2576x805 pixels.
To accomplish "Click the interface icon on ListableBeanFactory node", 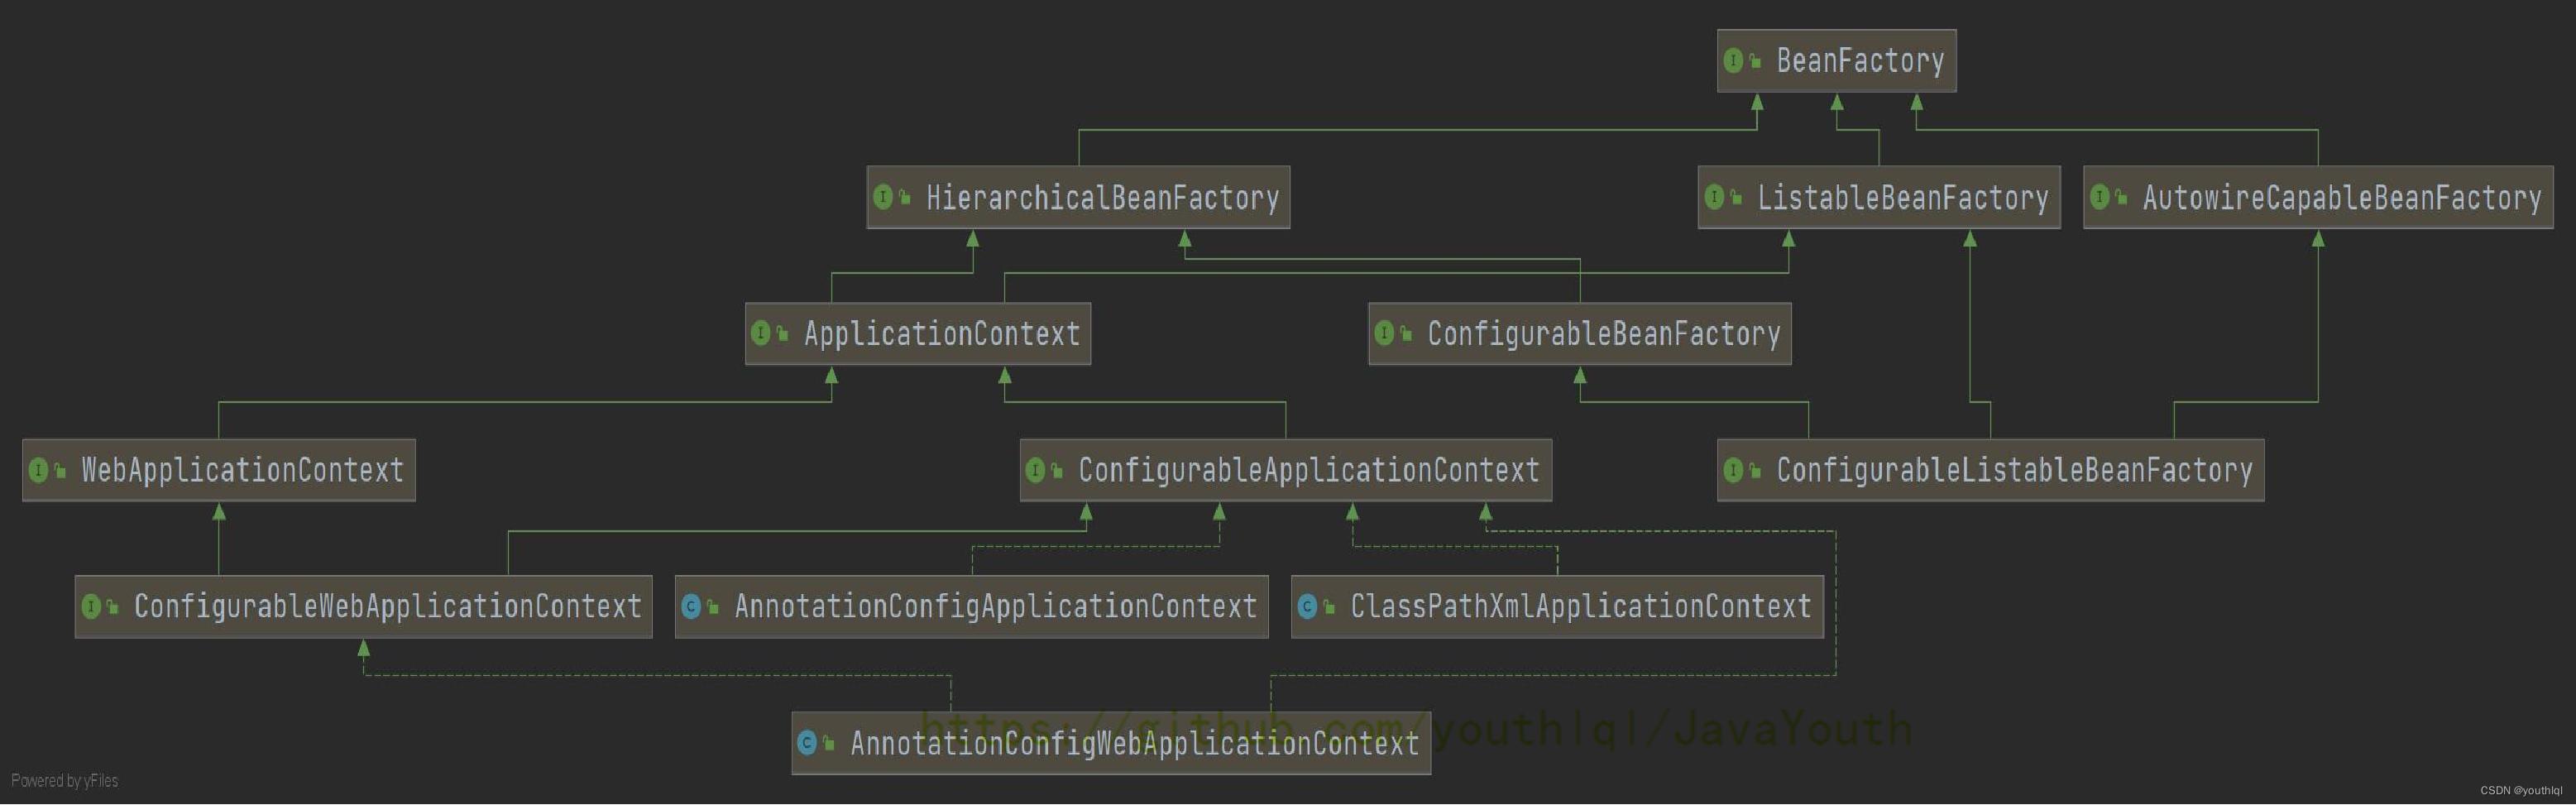I will [x=1714, y=197].
